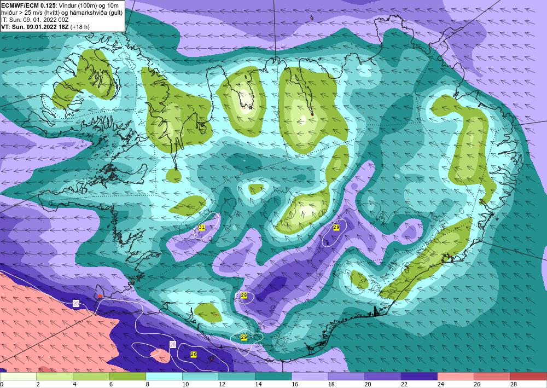Click the white 25 contour label beside the 26 label
This screenshot has height=388, width=547.
(x=173, y=344)
